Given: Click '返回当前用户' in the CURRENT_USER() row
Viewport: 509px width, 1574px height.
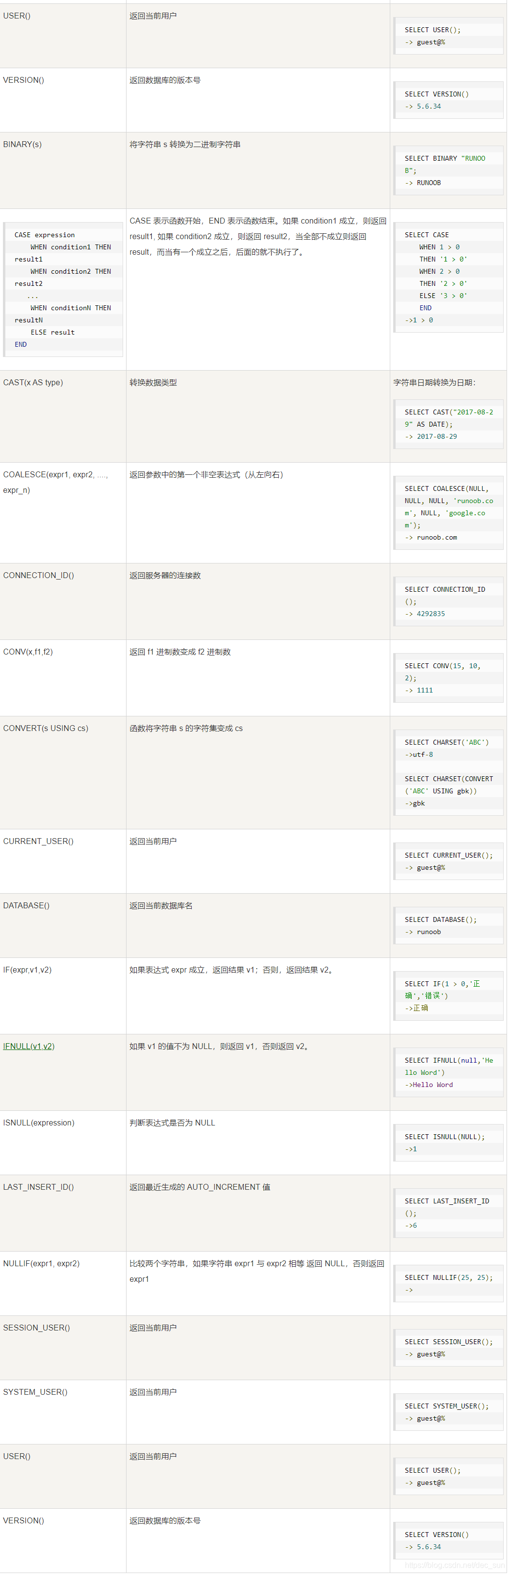Looking at the screenshot, I should pos(153,841).
